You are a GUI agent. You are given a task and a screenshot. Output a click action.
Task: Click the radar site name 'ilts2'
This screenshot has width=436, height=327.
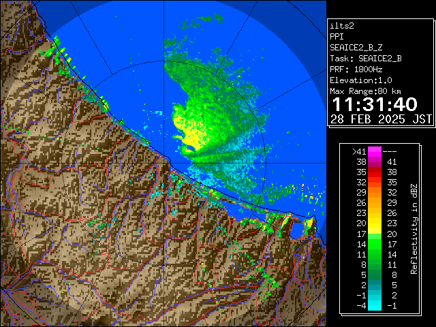click(x=342, y=26)
